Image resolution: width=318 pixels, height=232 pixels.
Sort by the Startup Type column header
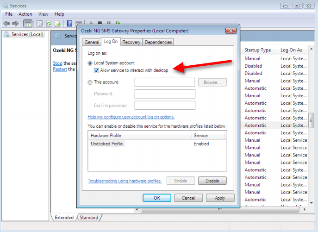pos(259,50)
